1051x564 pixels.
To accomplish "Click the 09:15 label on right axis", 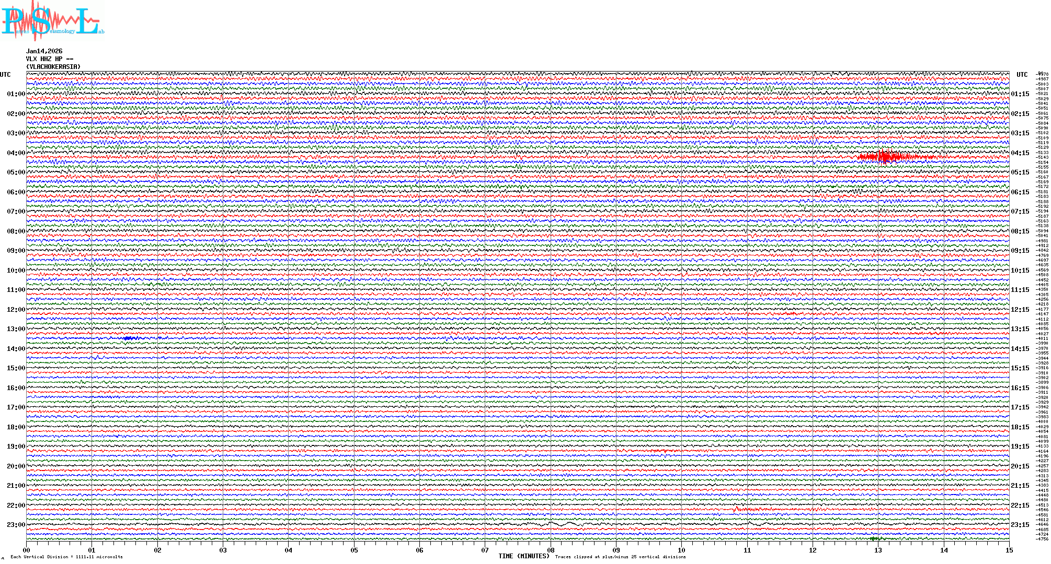I will coord(1020,251).
